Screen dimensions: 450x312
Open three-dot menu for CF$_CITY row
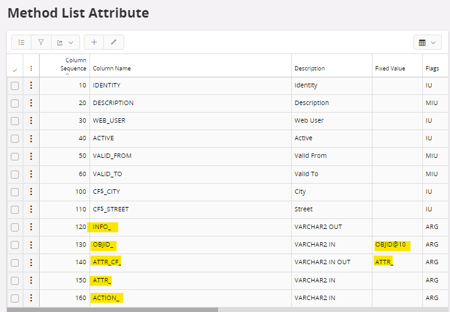[31, 191]
